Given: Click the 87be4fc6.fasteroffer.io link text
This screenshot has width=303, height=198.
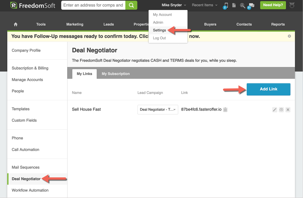Looking at the screenshot, I should (x=201, y=109).
